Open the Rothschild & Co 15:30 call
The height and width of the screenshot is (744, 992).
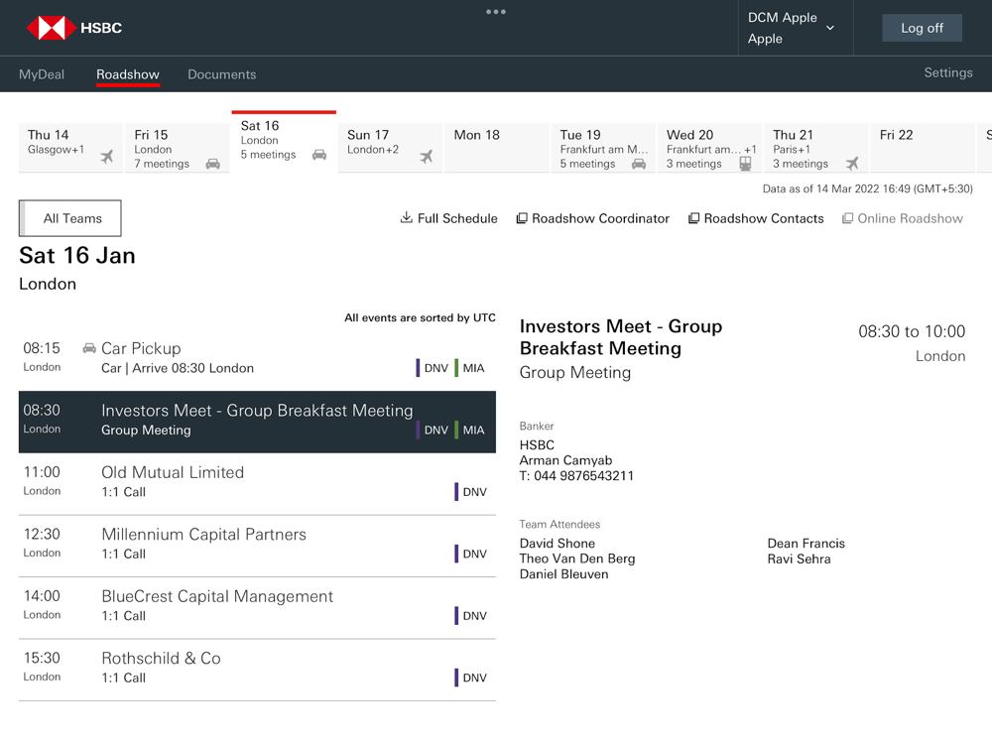coord(258,670)
